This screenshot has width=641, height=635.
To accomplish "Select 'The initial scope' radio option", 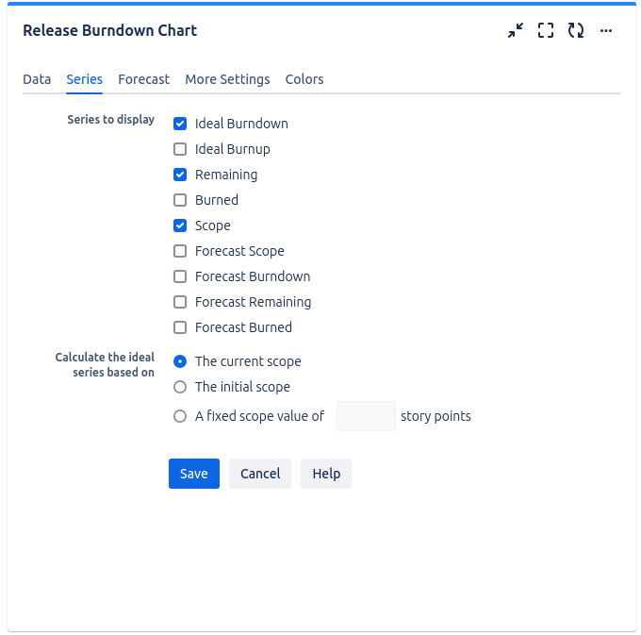I will pyautogui.click(x=180, y=387).
